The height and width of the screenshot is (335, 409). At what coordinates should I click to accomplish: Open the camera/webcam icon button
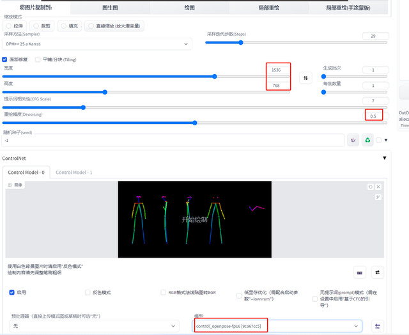pos(359,272)
